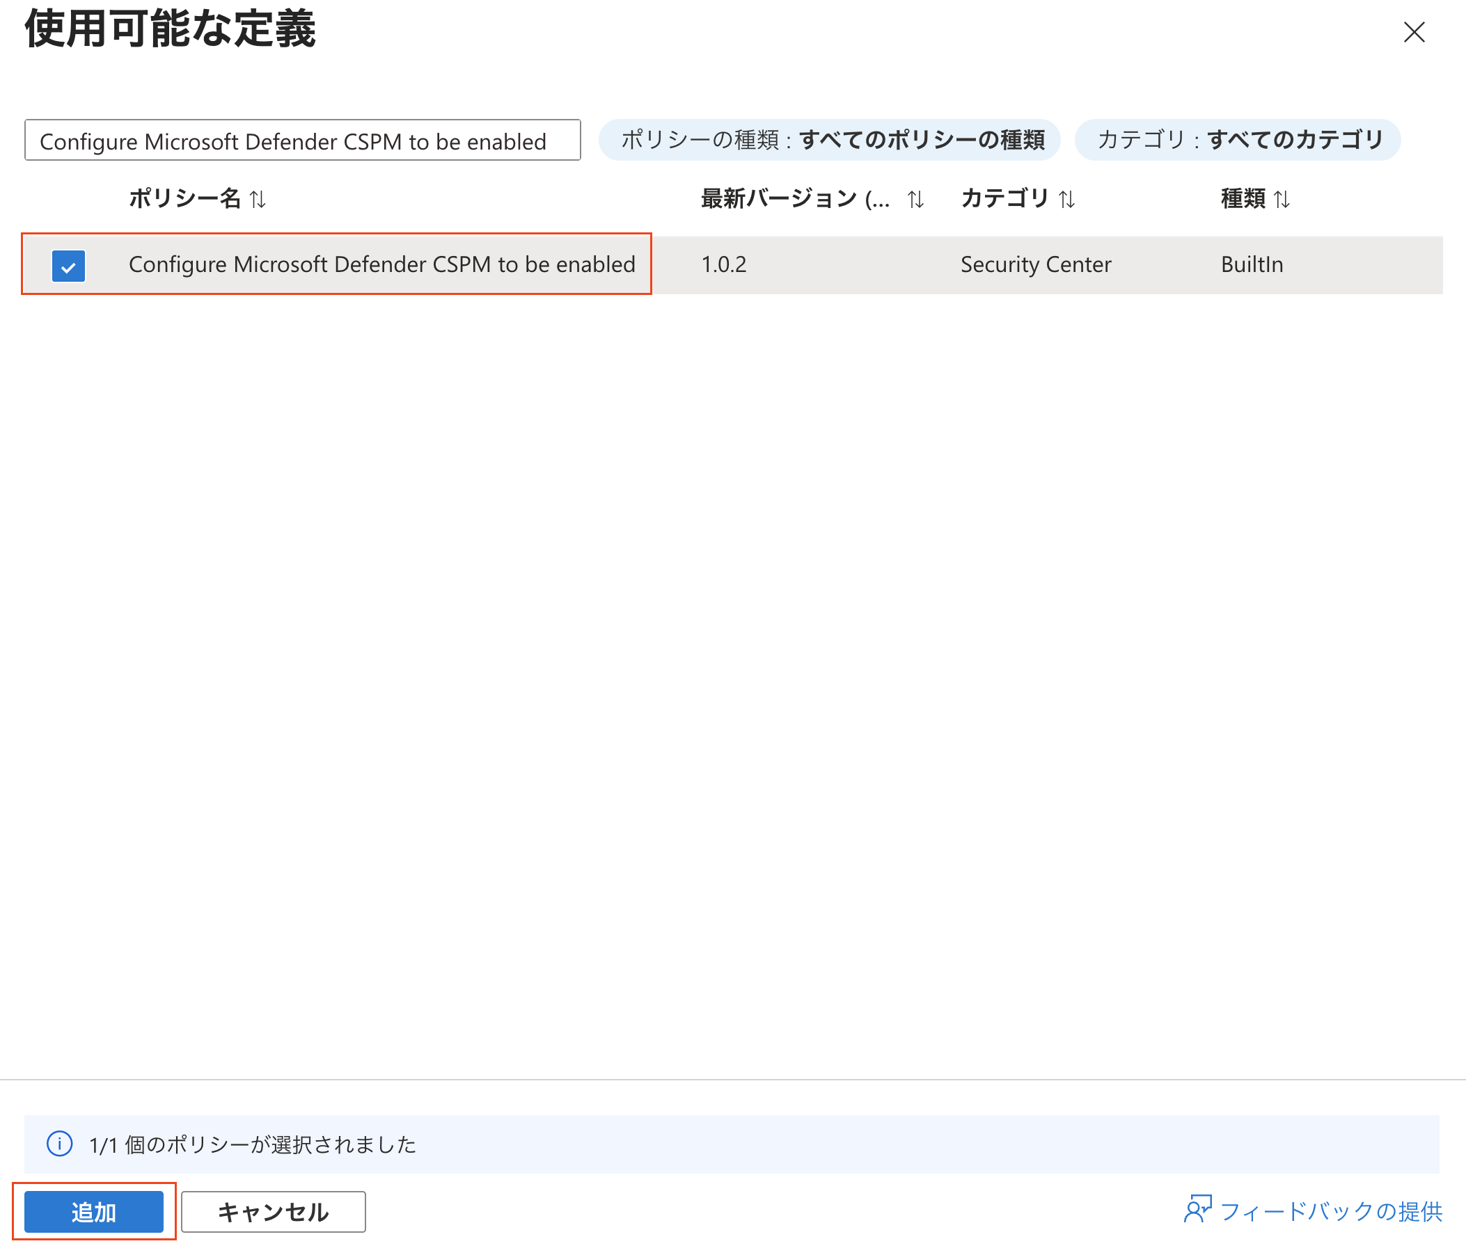1466x1255 pixels.
Task: Click the info icon beside selection message
Action: [59, 1143]
